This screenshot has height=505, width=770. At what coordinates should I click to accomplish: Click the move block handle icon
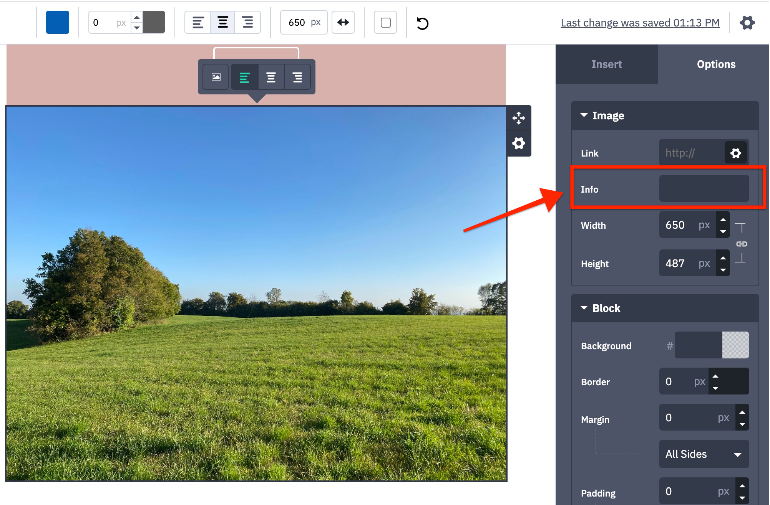519,118
